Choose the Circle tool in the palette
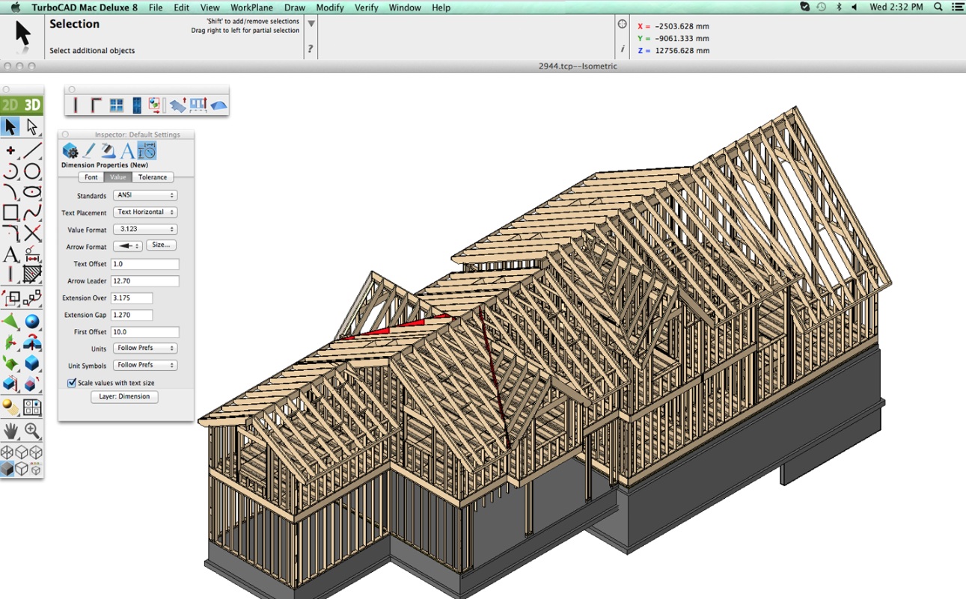This screenshot has width=966, height=599. (x=32, y=171)
